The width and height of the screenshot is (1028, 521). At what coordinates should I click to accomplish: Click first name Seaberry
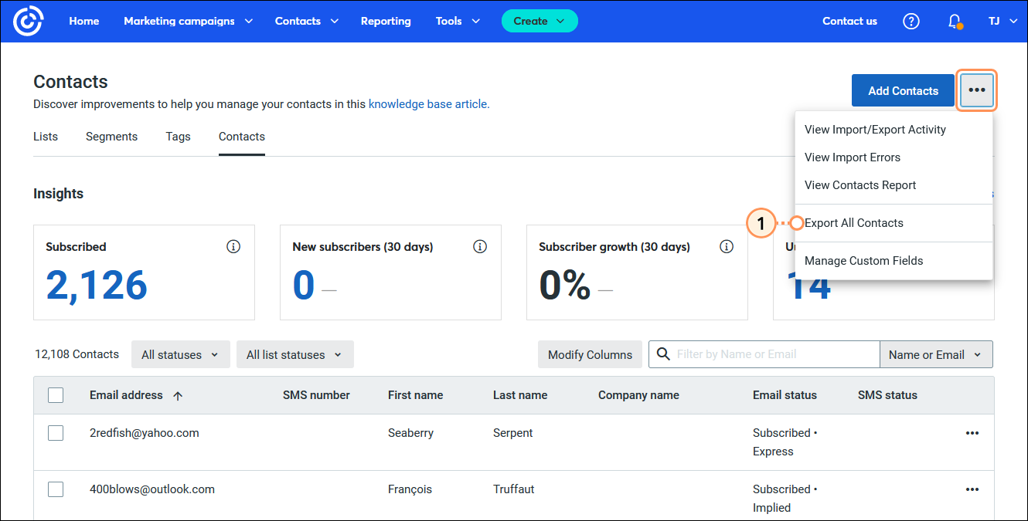410,433
